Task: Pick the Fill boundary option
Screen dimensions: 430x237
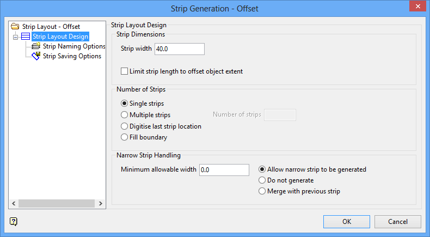Action: coord(125,138)
